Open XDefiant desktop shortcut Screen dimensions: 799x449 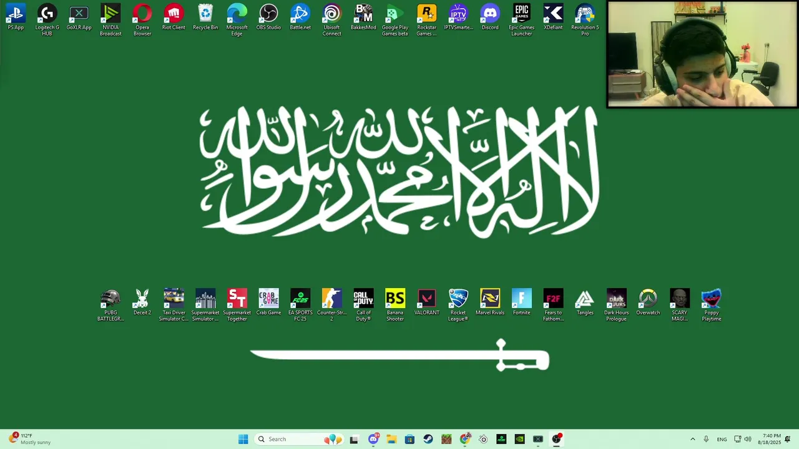coord(553,17)
